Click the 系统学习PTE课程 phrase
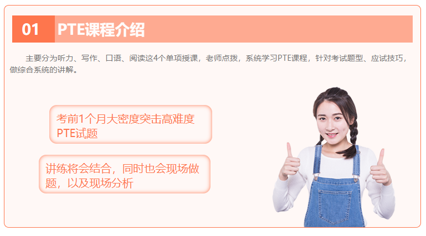The width and height of the screenshot is (426, 236). (x=276, y=58)
